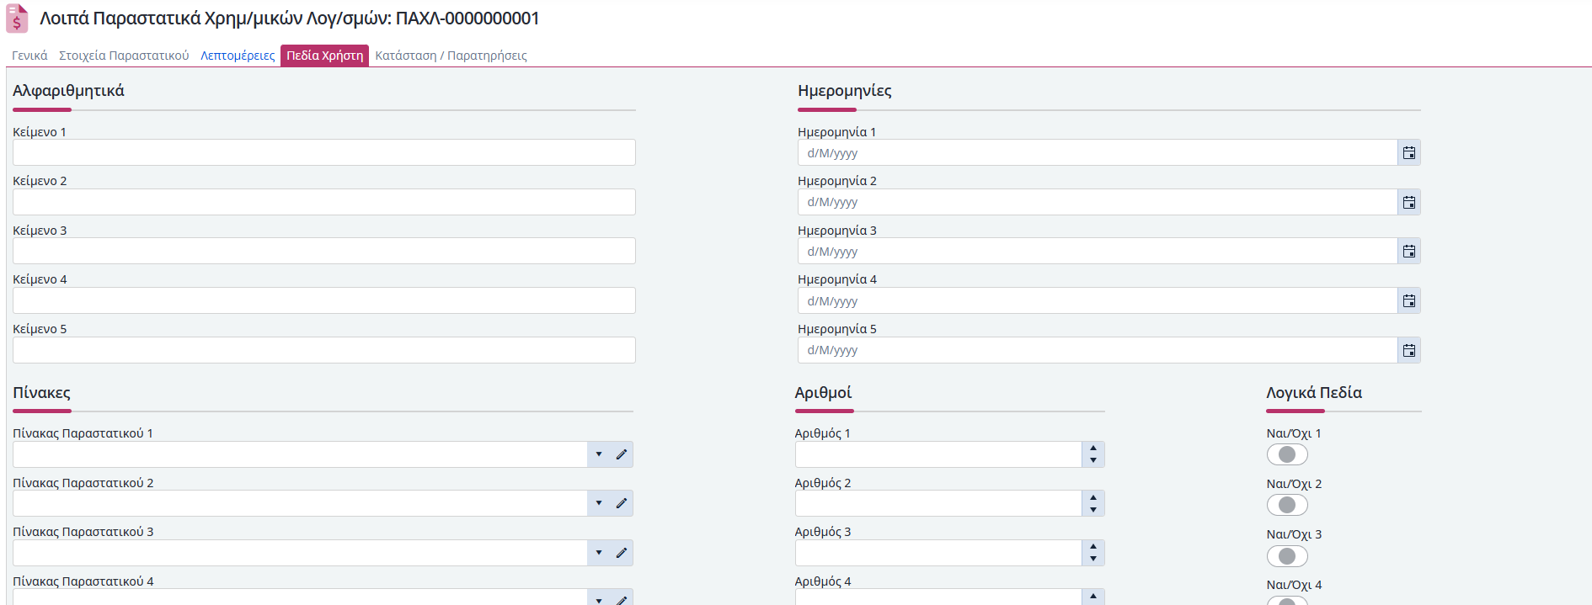Decrease value of Αριθμός 2 spinner
Image resolution: width=1592 pixels, height=605 pixels.
(x=1093, y=509)
